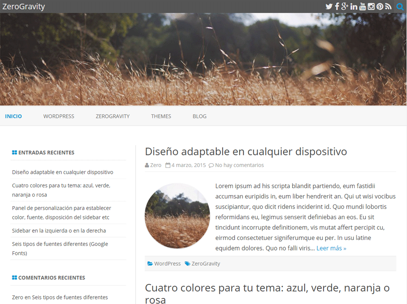The image size is (407, 304).
Task: Open post title 'Diseño adaptable en cualquier dispositivo'
Action: tap(246, 151)
